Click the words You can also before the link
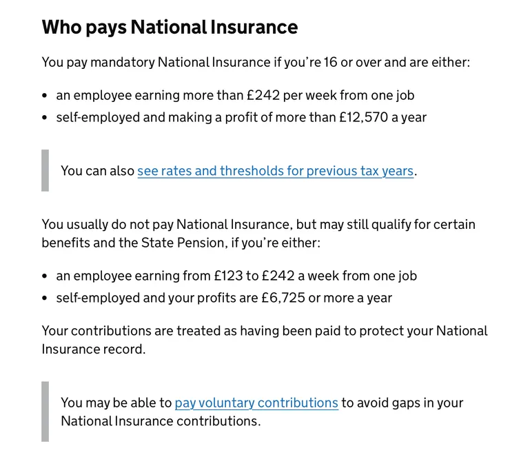Screen dimensions: 510x457 98,171
